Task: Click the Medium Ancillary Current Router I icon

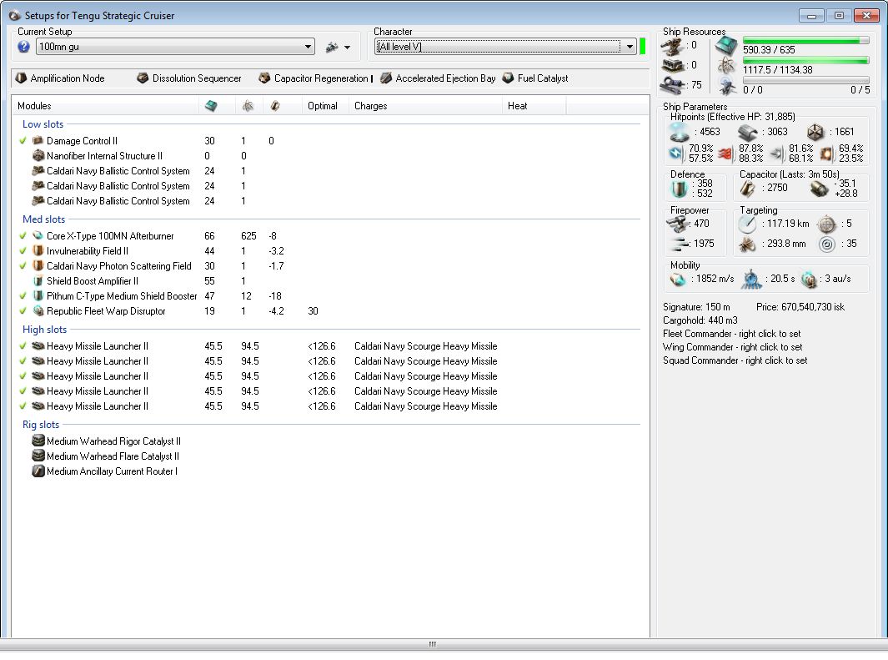Action: pos(38,471)
